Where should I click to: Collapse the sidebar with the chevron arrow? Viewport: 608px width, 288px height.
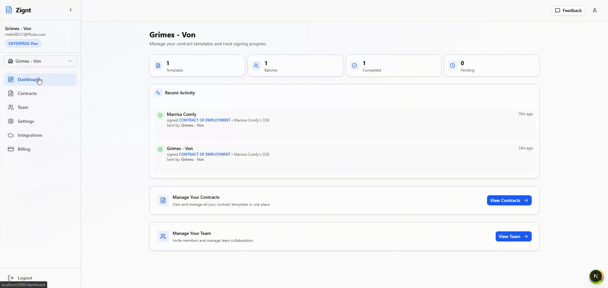click(71, 10)
